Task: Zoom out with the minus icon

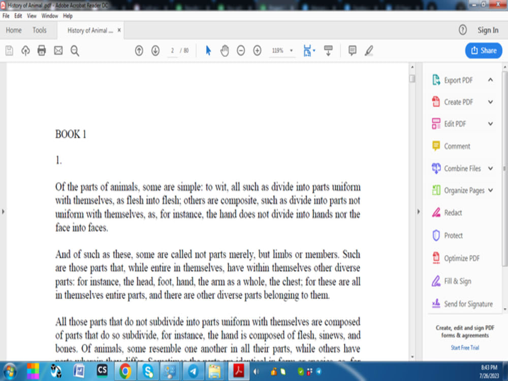Action: (x=241, y=50)
